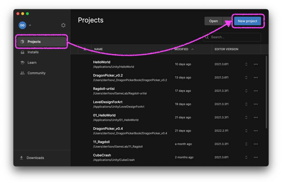Image resolution: width=282 pixels, height=184 pixels.
Task: Click the projects list scrollbar
Action: [266, 92]
